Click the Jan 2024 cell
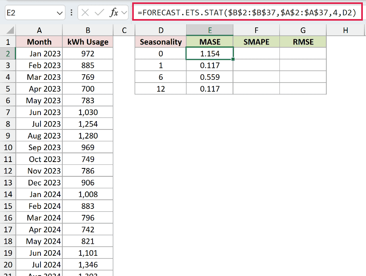Image resolution: width=366 pixels, height=276 pixels. [x=39, y=194]
